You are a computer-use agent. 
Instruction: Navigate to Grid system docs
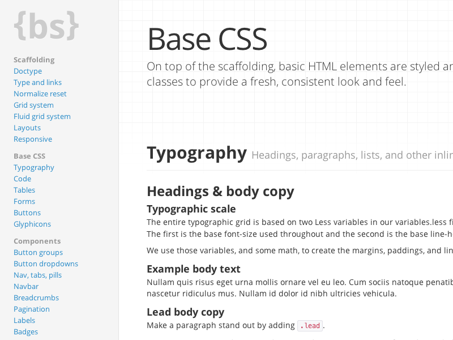[x=33, y=105]
